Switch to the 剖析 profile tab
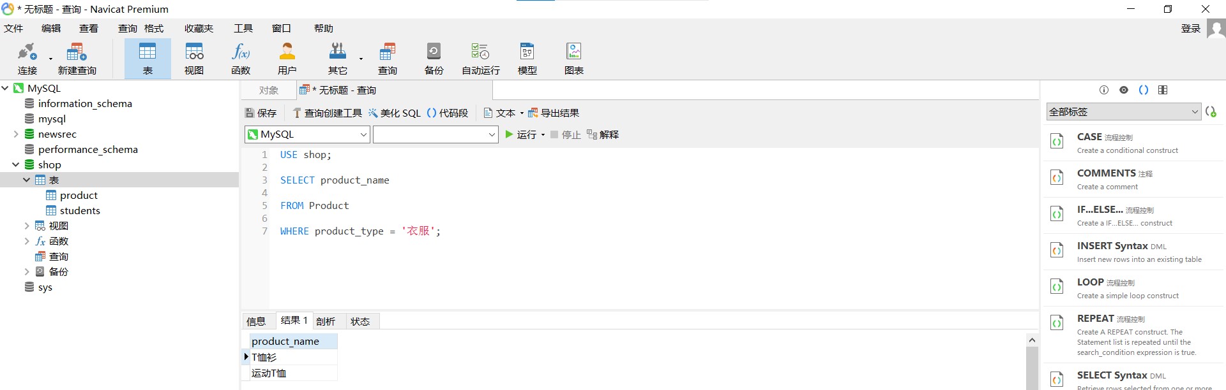1226x390 pixels. pyautogui.click(x=326, y=321)
